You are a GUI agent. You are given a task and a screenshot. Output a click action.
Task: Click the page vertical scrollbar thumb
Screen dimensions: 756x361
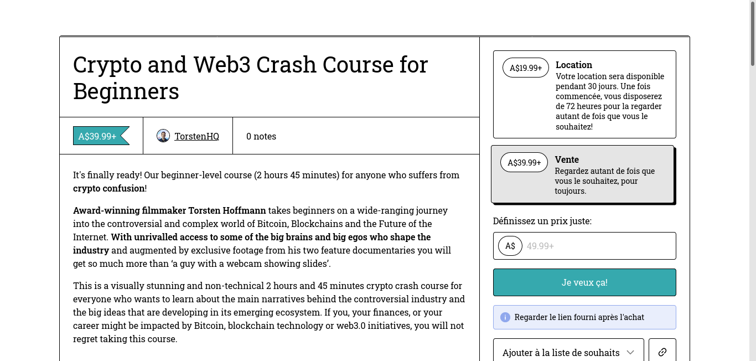click(752, 33)
